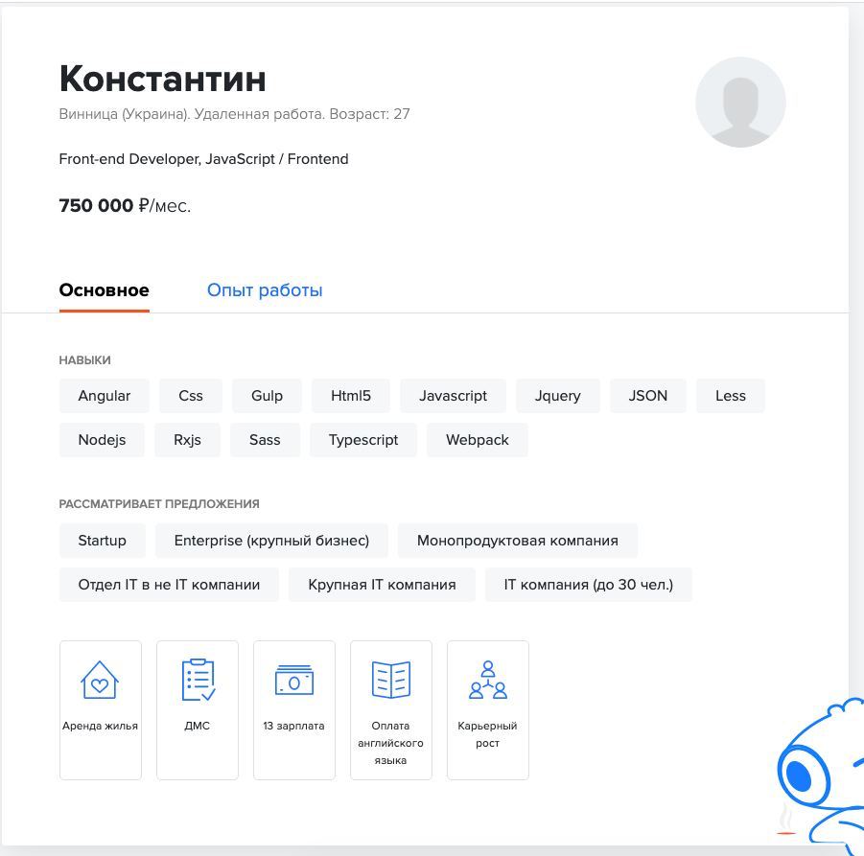This screenshot has height=856, width=864.
Task: Click the НАВЫКИ section heading
Action: pos(84,360)
